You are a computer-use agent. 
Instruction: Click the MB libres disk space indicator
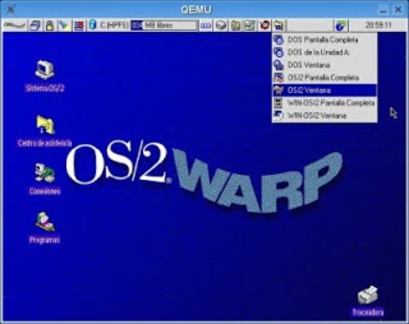coord(164,25)
